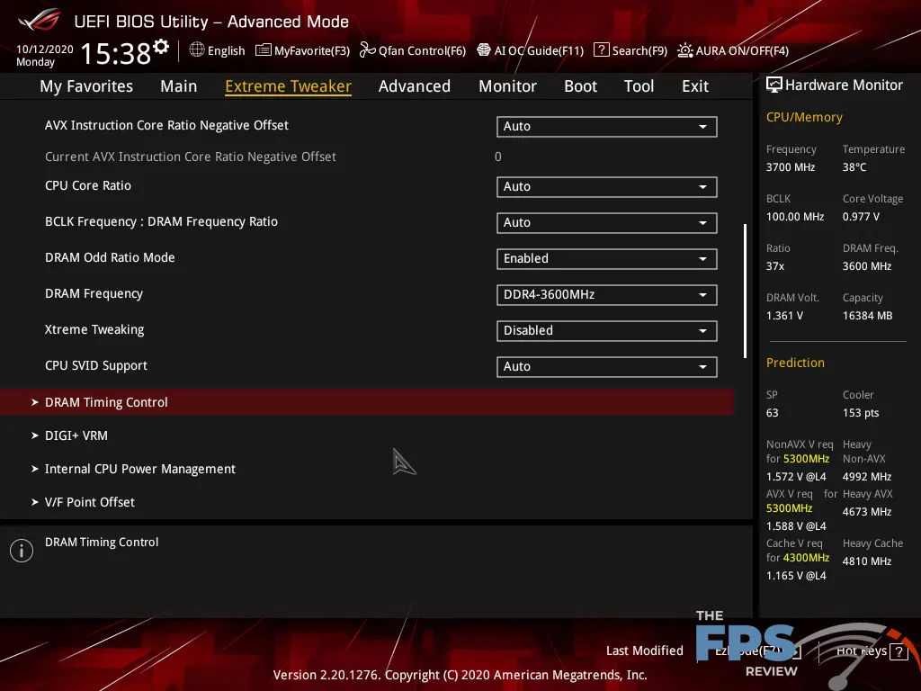
Task: Click the clock settings gear icon
Action: pyautogui.click(x=161, y=46)
